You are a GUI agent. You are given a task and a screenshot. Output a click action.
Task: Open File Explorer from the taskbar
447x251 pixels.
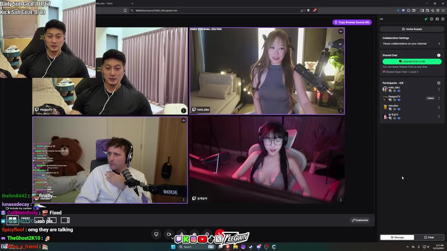point(235,247)
